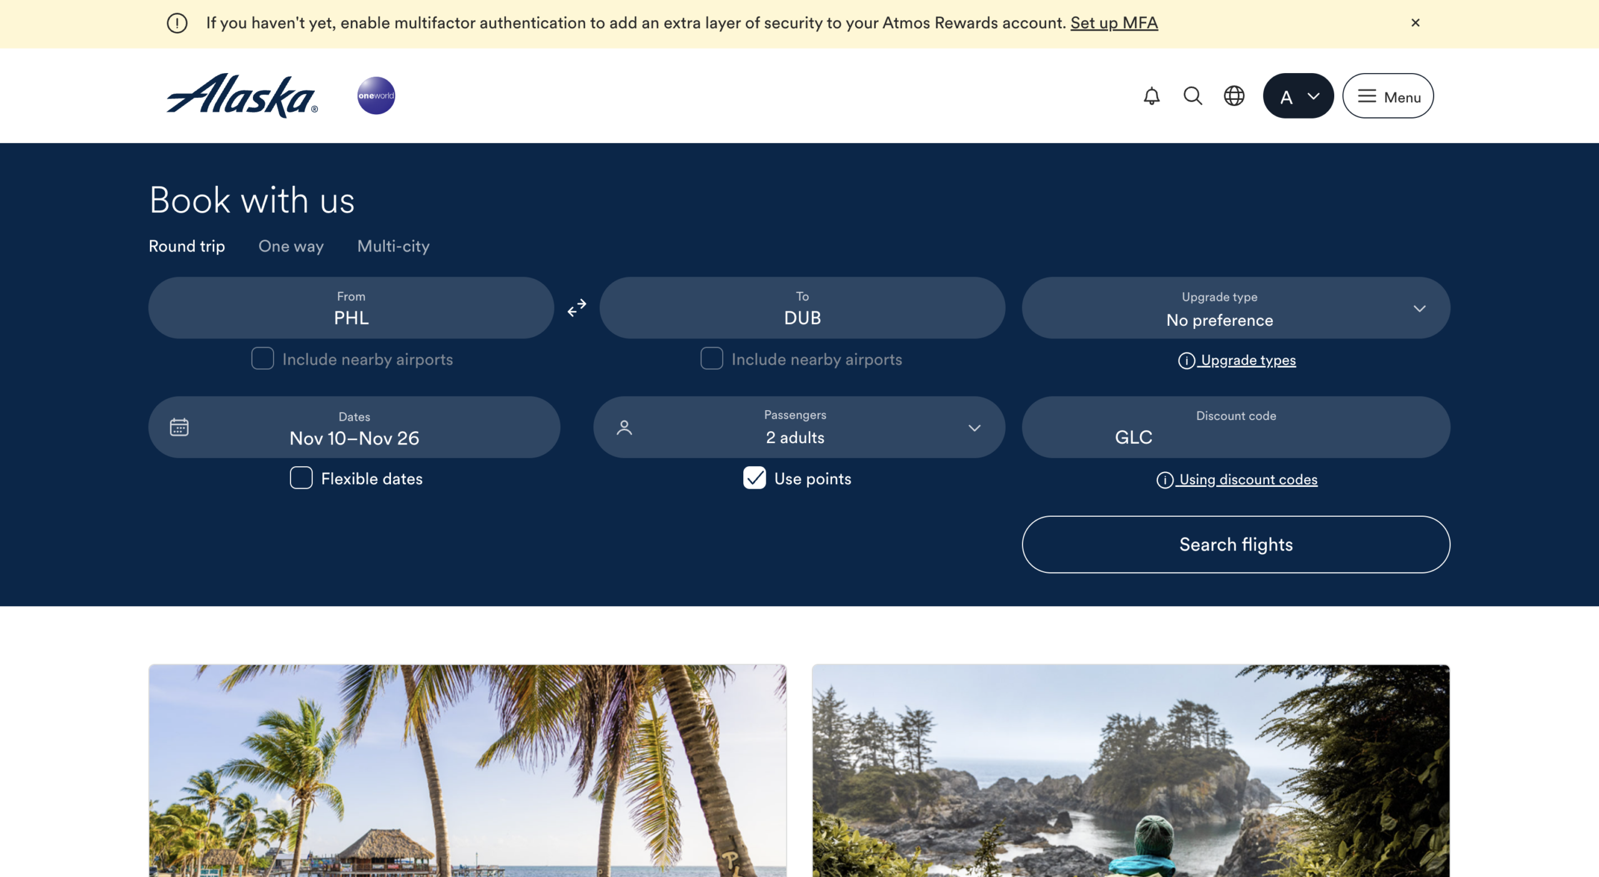Uncheck the Use points checkbox
Image resolution: width=1599 pixels, height=877 pixels.
coord(755,478)
